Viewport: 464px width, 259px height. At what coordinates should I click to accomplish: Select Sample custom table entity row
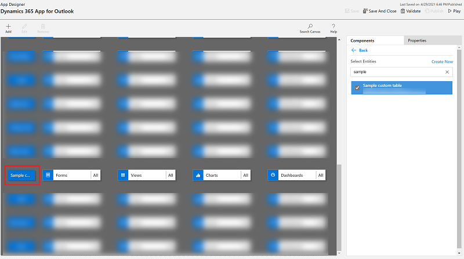[401, 88]
